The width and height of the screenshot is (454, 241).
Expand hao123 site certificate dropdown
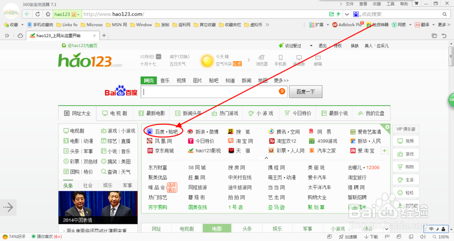coord(78,14)
